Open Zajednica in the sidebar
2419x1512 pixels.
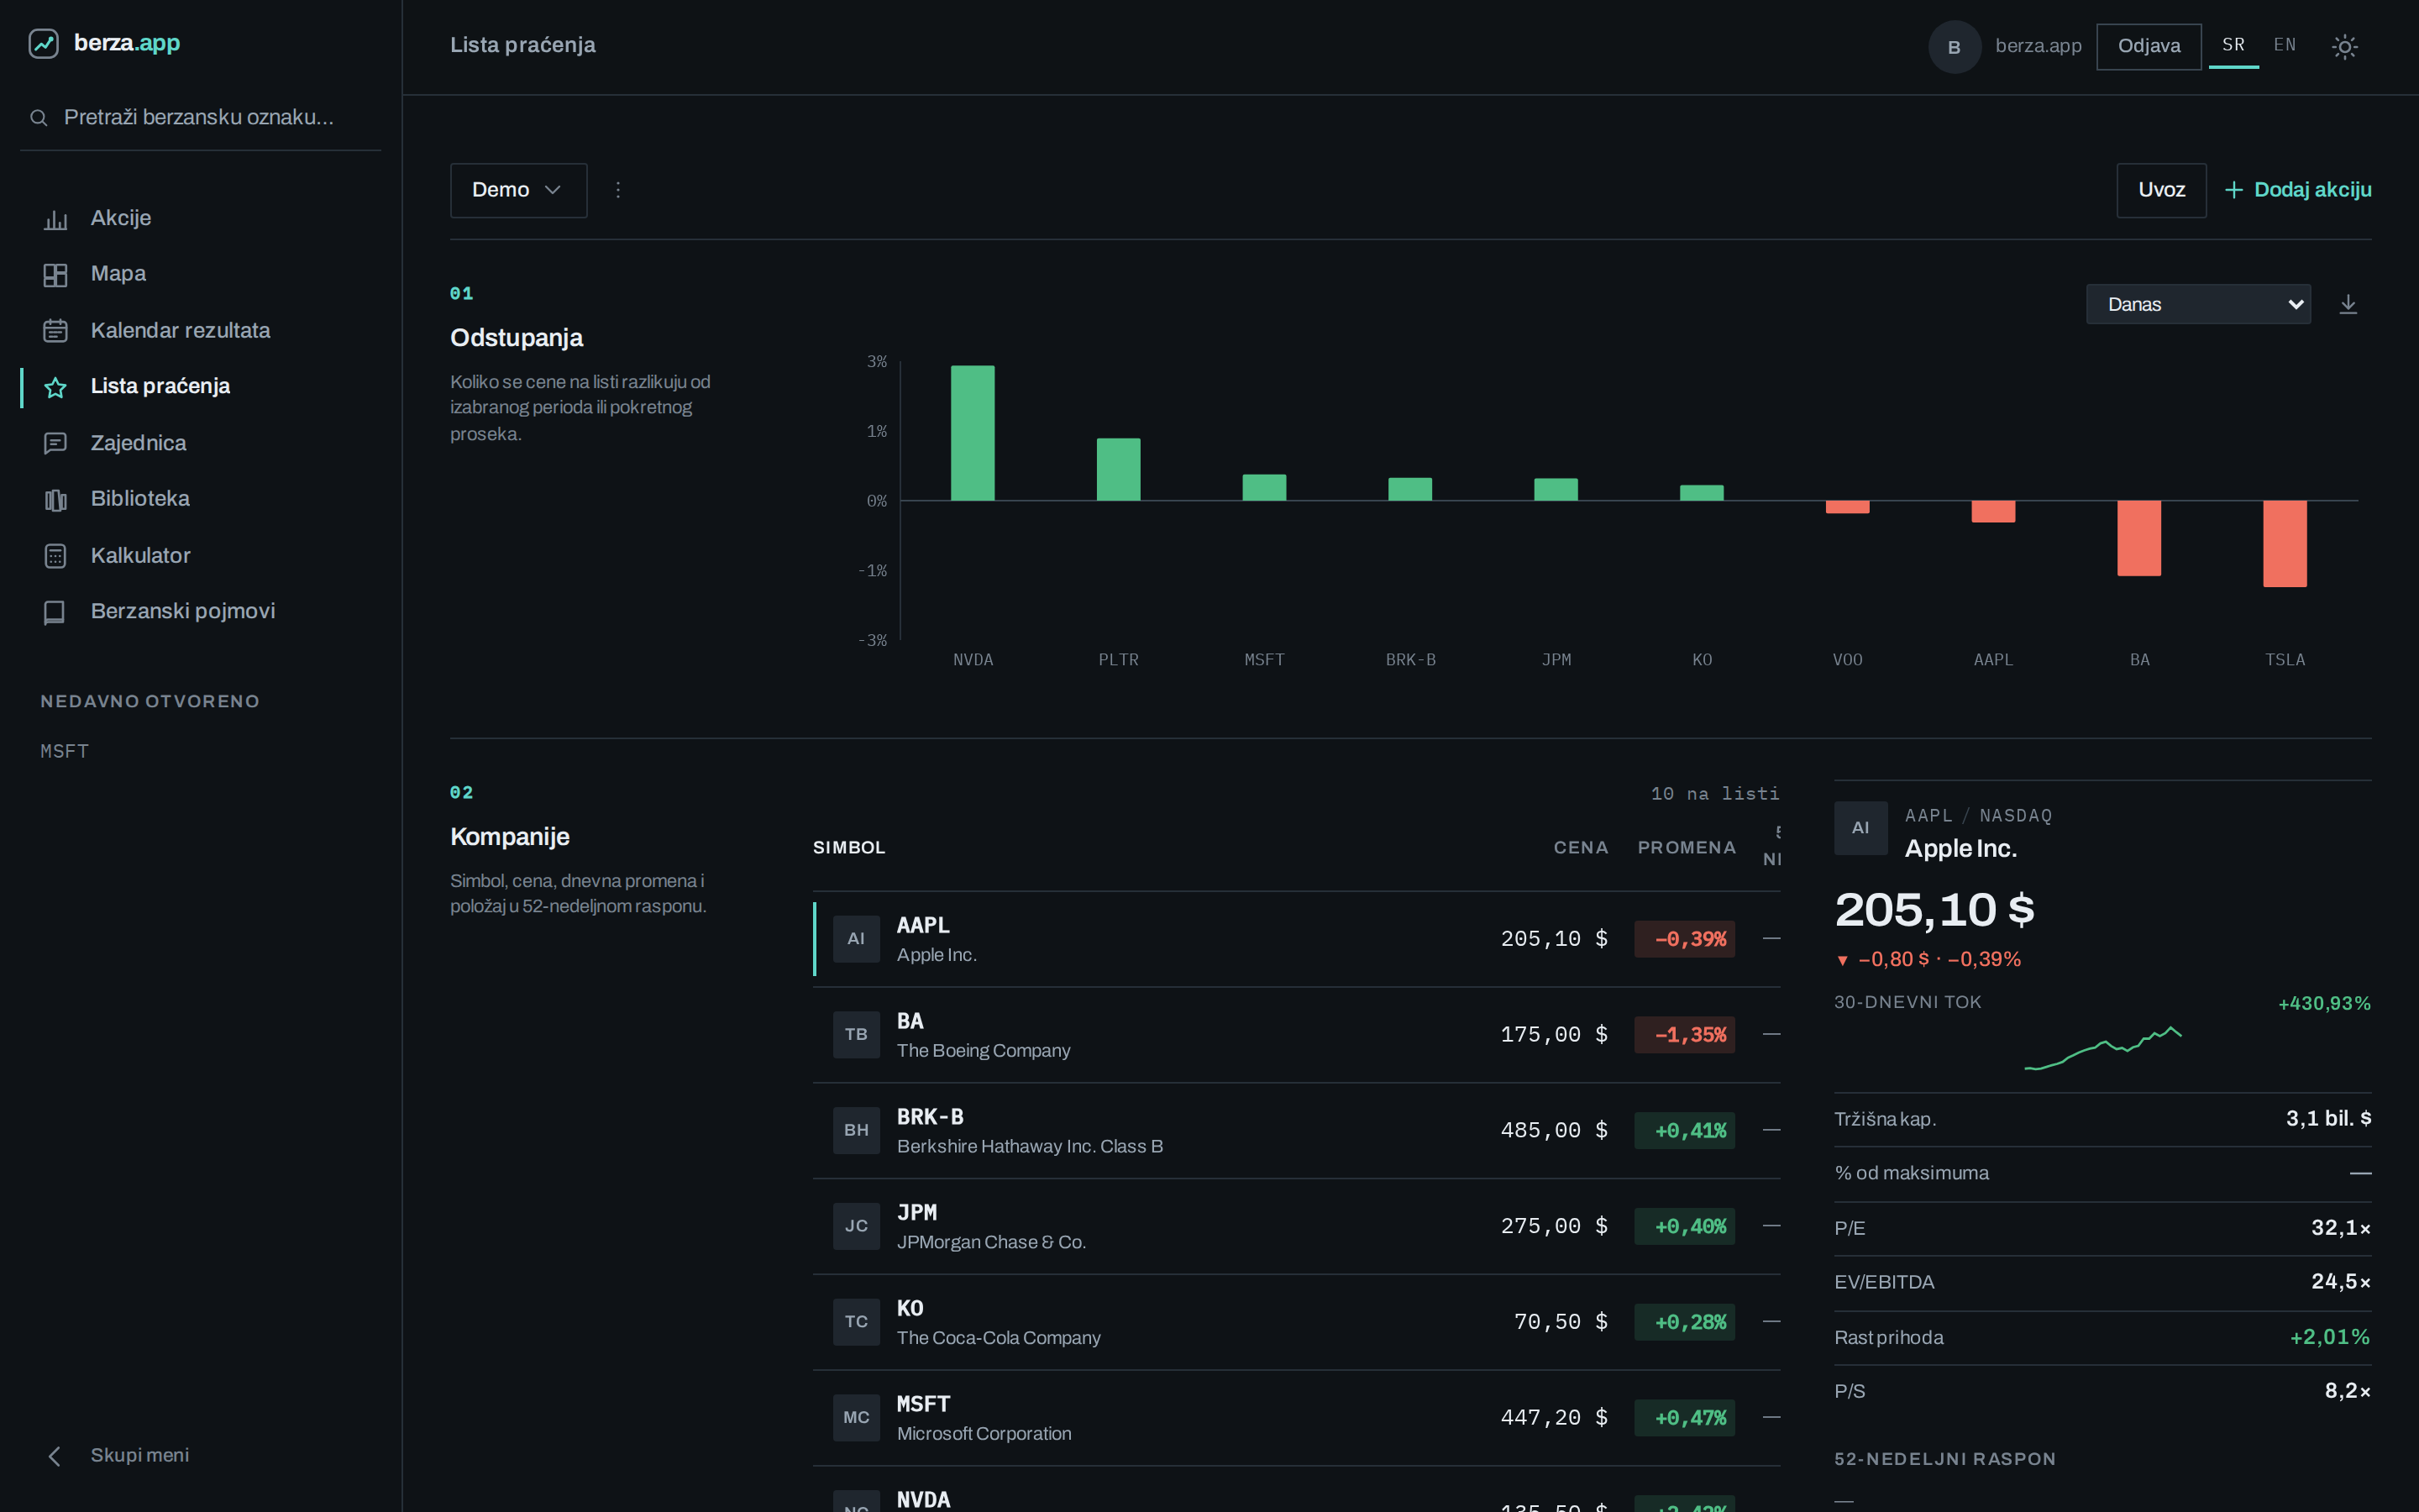coord(139,443)
